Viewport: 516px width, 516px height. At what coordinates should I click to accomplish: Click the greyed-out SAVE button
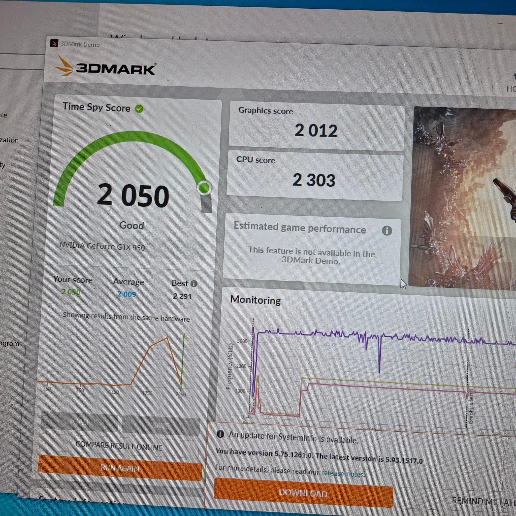pos(161,425)
